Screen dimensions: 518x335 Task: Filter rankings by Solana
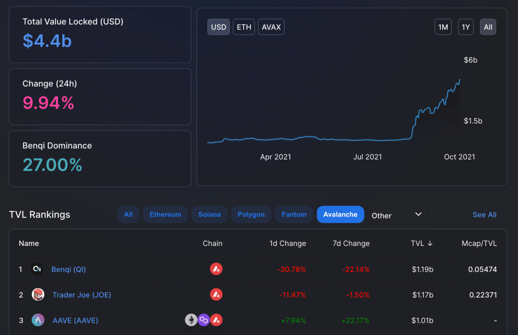[209, 215]
